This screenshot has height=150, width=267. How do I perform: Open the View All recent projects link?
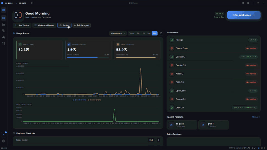[256, 117]
